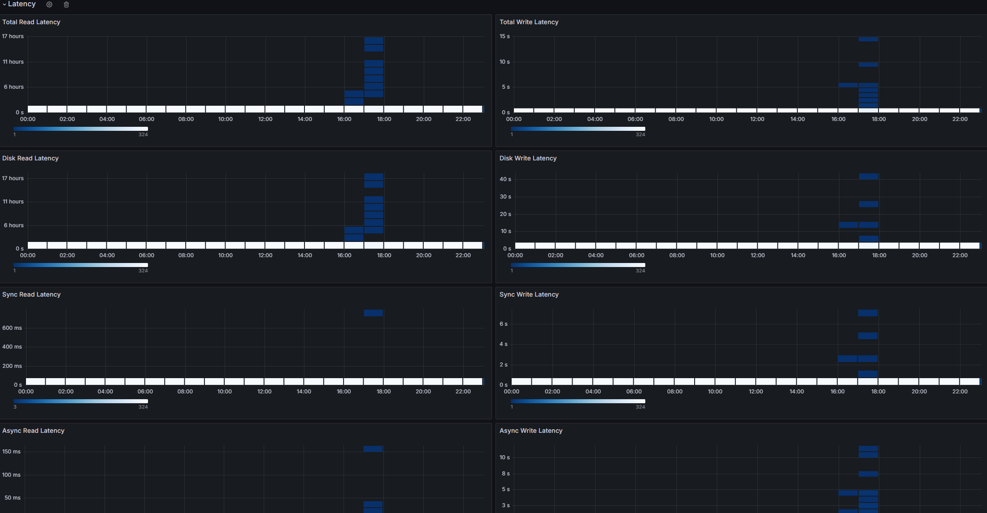Open the Total Write Latency panel title
The width and height of the screenshot is (987, 513).
coord(529,22)
